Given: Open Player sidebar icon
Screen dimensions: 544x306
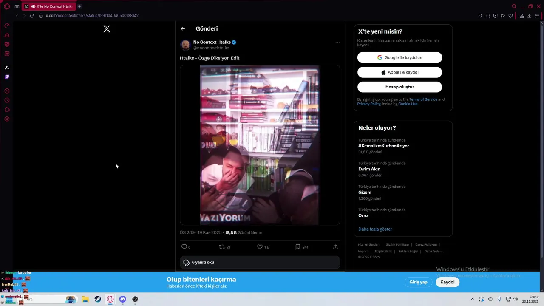Looking at the screenshot, I should (x=7, y=91).
